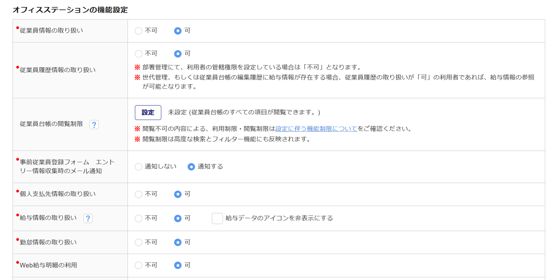Choose 通知する for entry mail notification
The image size is (558, 280).
191,167
